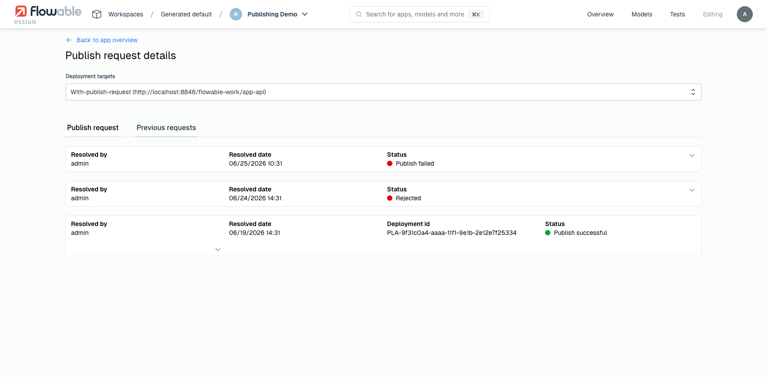Click the Editing menu item
This screenshot has width=767, height=377.
712,14
